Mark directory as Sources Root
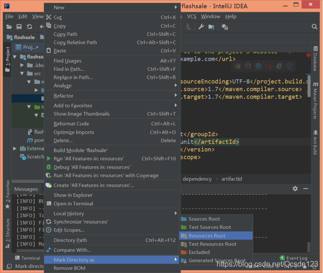 pos(216,219)
